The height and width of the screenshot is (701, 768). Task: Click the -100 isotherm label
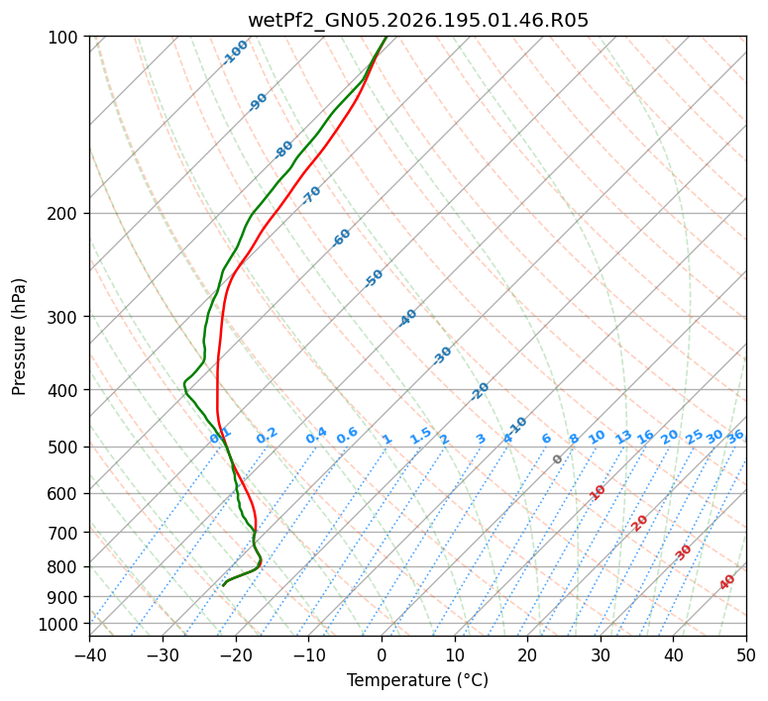pos(235,52)
